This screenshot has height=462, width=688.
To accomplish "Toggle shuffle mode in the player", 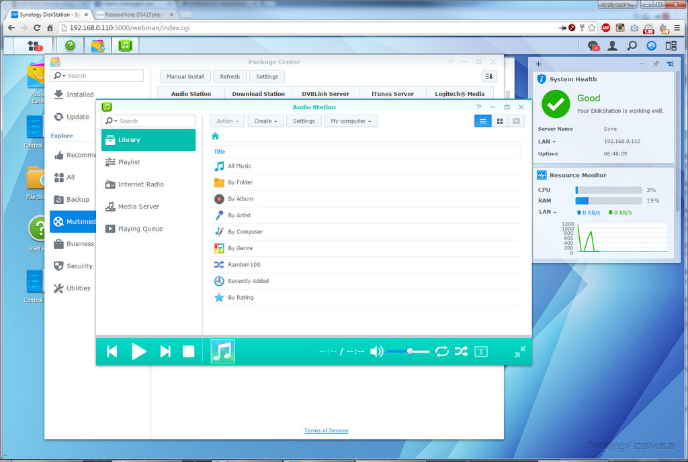I will coord(462,351).
